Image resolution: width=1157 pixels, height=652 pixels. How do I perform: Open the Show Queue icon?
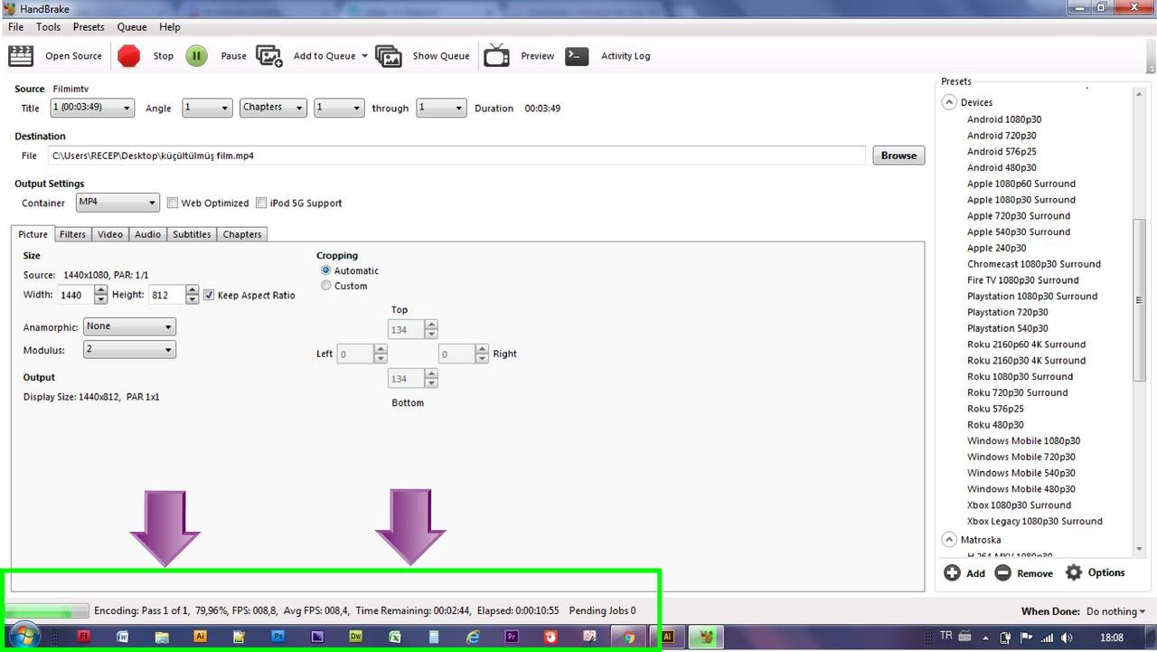[389, 56]
